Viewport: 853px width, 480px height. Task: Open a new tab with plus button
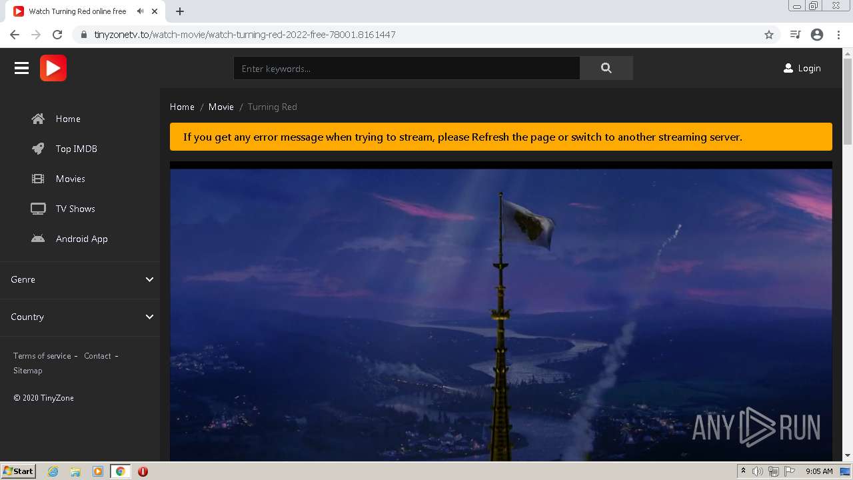coord(180,11)
